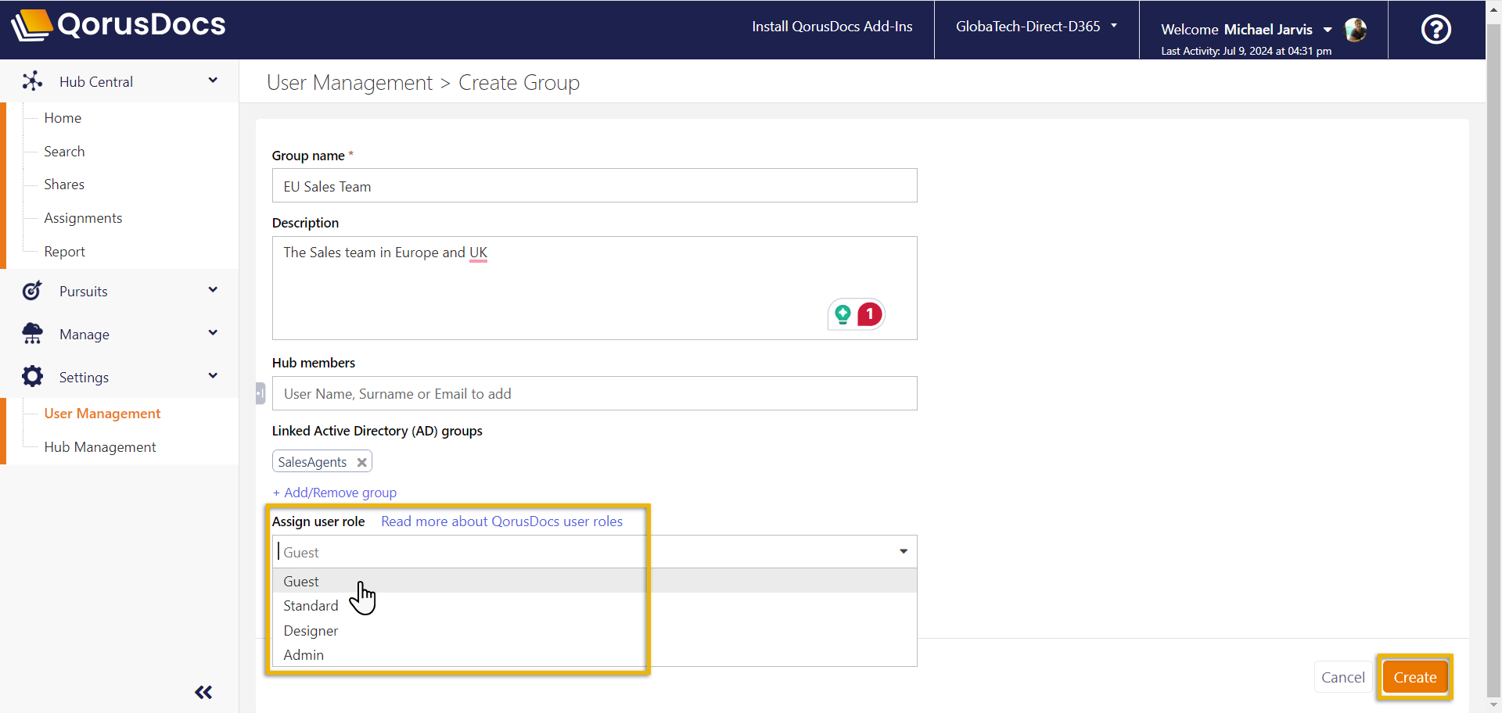Click Michael Jarvis profile avatar
This screenshot has width=1502, height=713.
pos(1356,30)
